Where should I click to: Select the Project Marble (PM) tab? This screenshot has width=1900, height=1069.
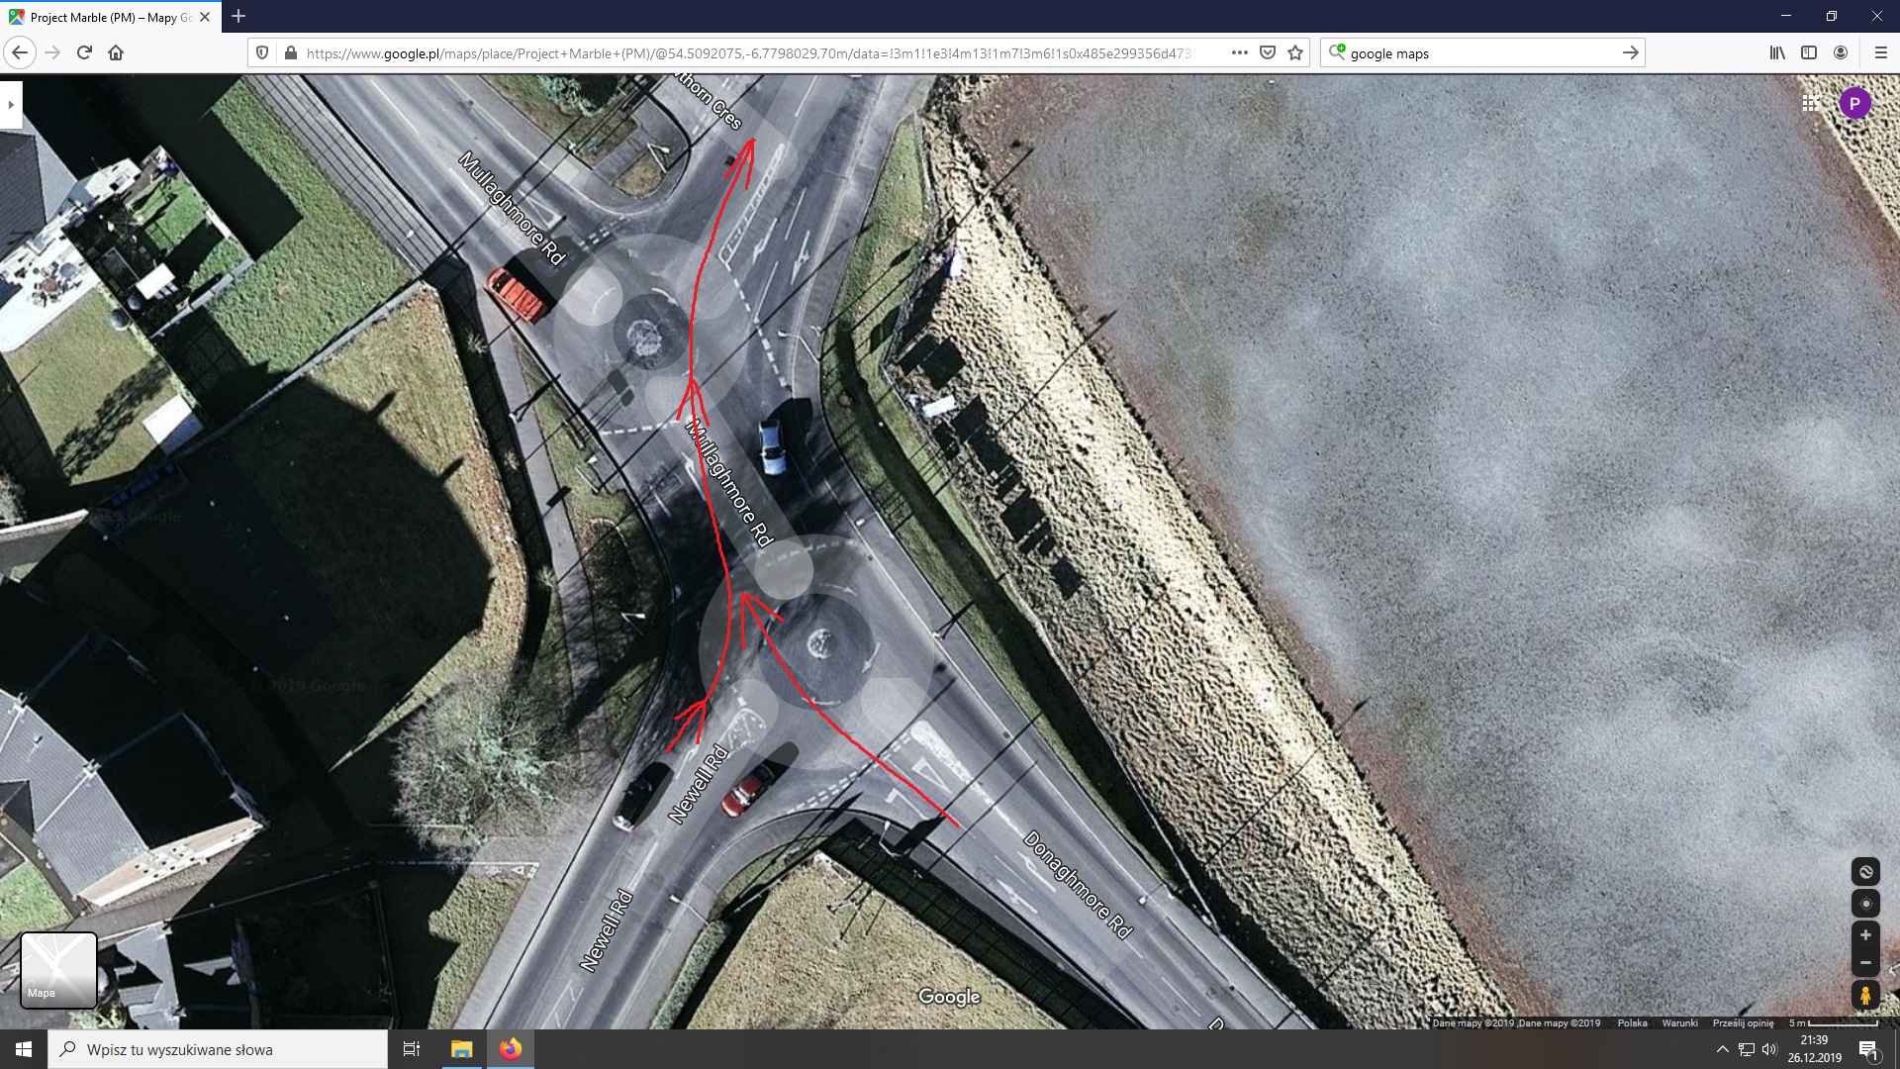click(x=104, y=17)
